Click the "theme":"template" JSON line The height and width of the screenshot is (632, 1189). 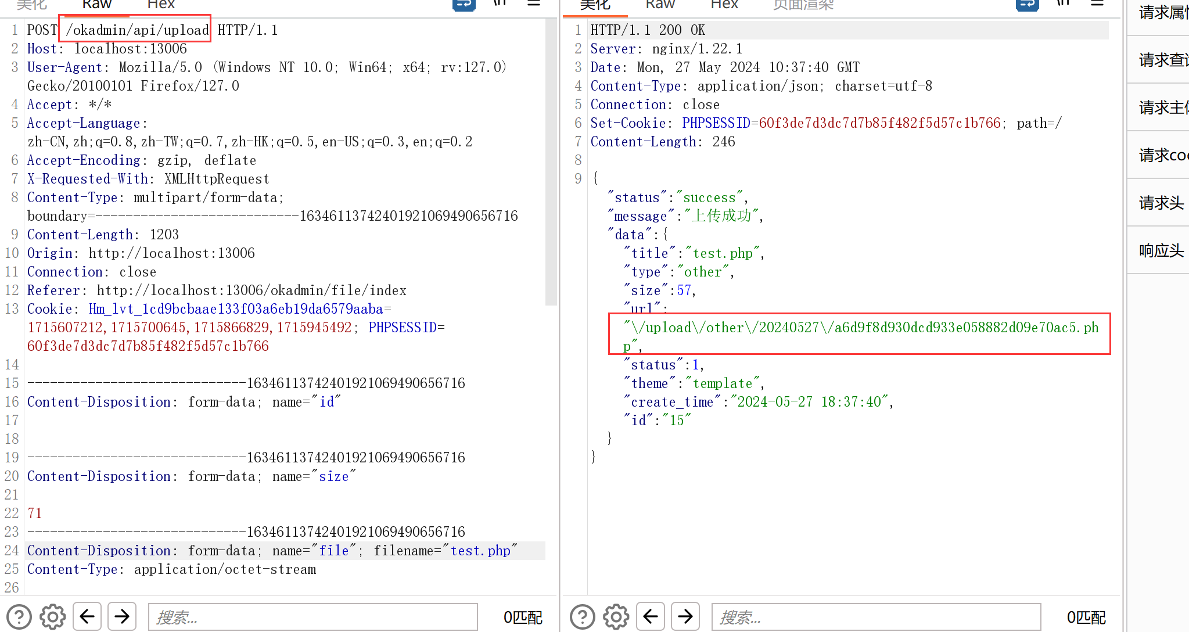pos(694,383)
